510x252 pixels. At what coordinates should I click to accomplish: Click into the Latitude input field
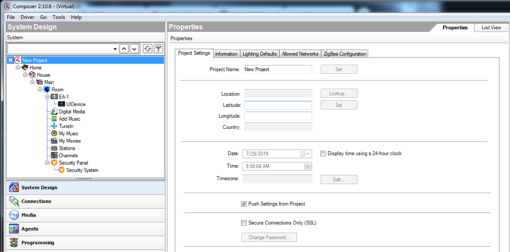[278, 105]
